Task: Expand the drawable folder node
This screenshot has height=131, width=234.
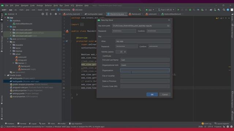Action: [x=11, y=45]
